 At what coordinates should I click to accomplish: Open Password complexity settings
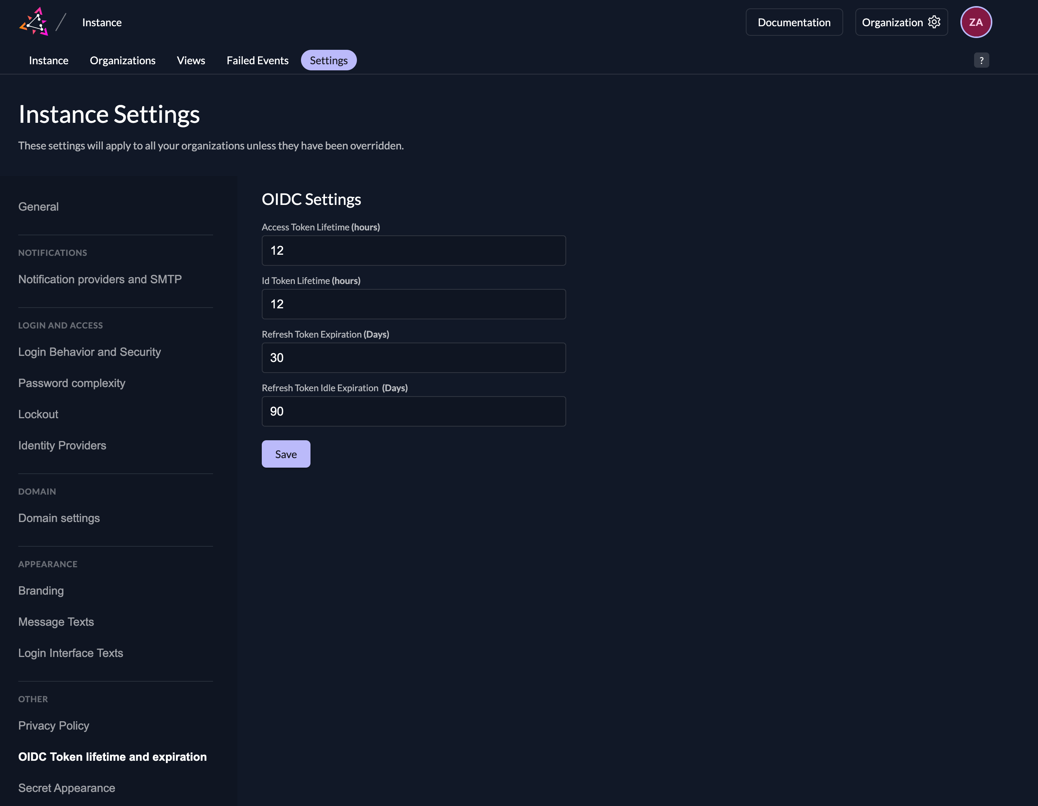coord(72,383)
